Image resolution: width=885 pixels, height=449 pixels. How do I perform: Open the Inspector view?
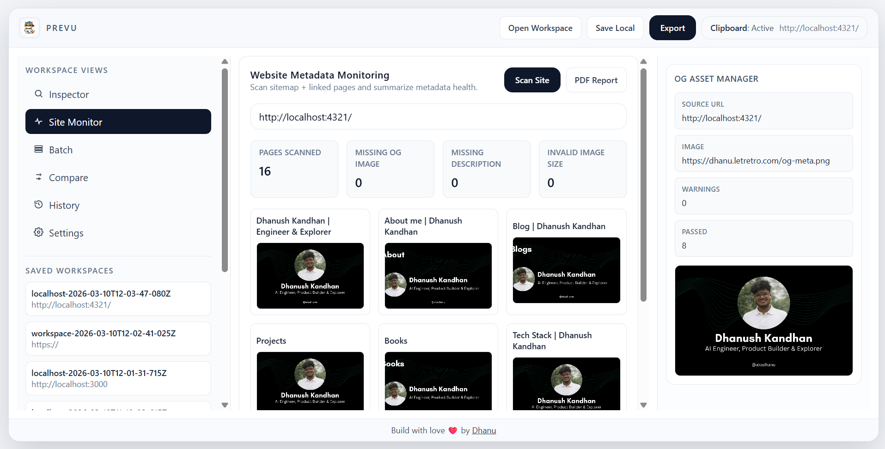click(118, 94)
